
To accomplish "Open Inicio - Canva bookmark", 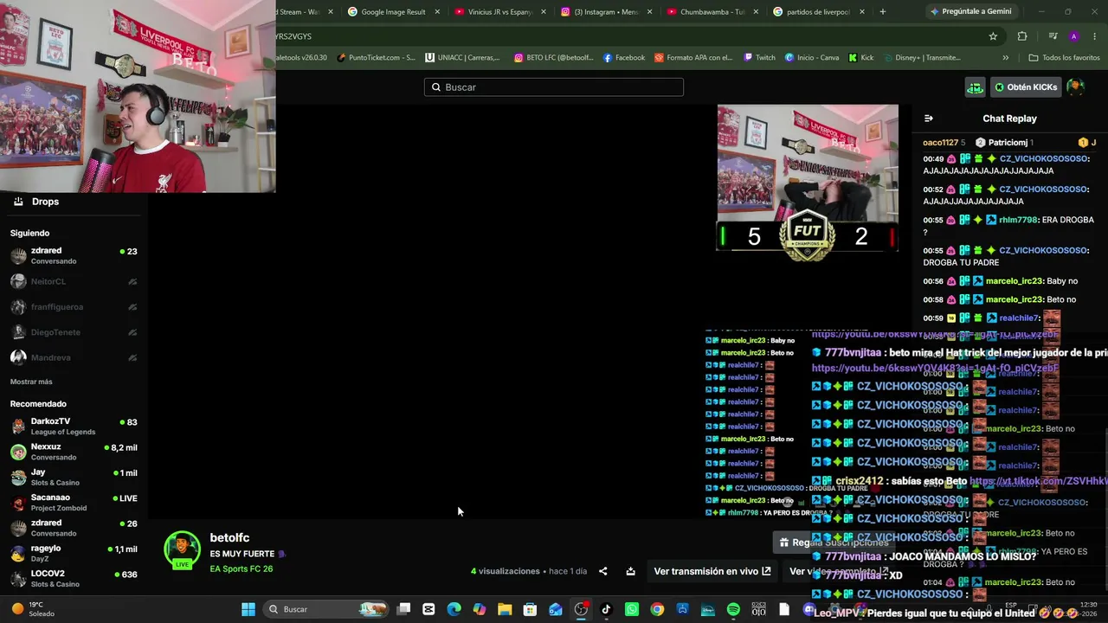I will point(812,58).
